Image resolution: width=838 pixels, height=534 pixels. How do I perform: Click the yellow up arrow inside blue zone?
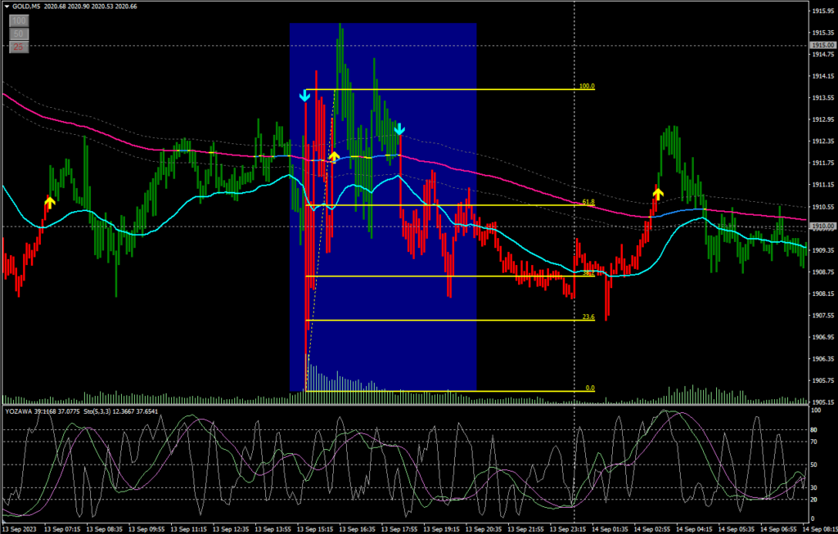[334, 155]
